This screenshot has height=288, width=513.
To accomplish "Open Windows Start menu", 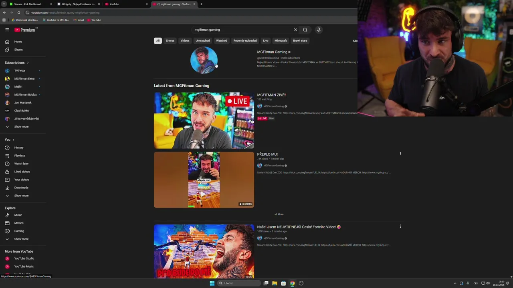I will pyautogui.click(x=212, y=283).
